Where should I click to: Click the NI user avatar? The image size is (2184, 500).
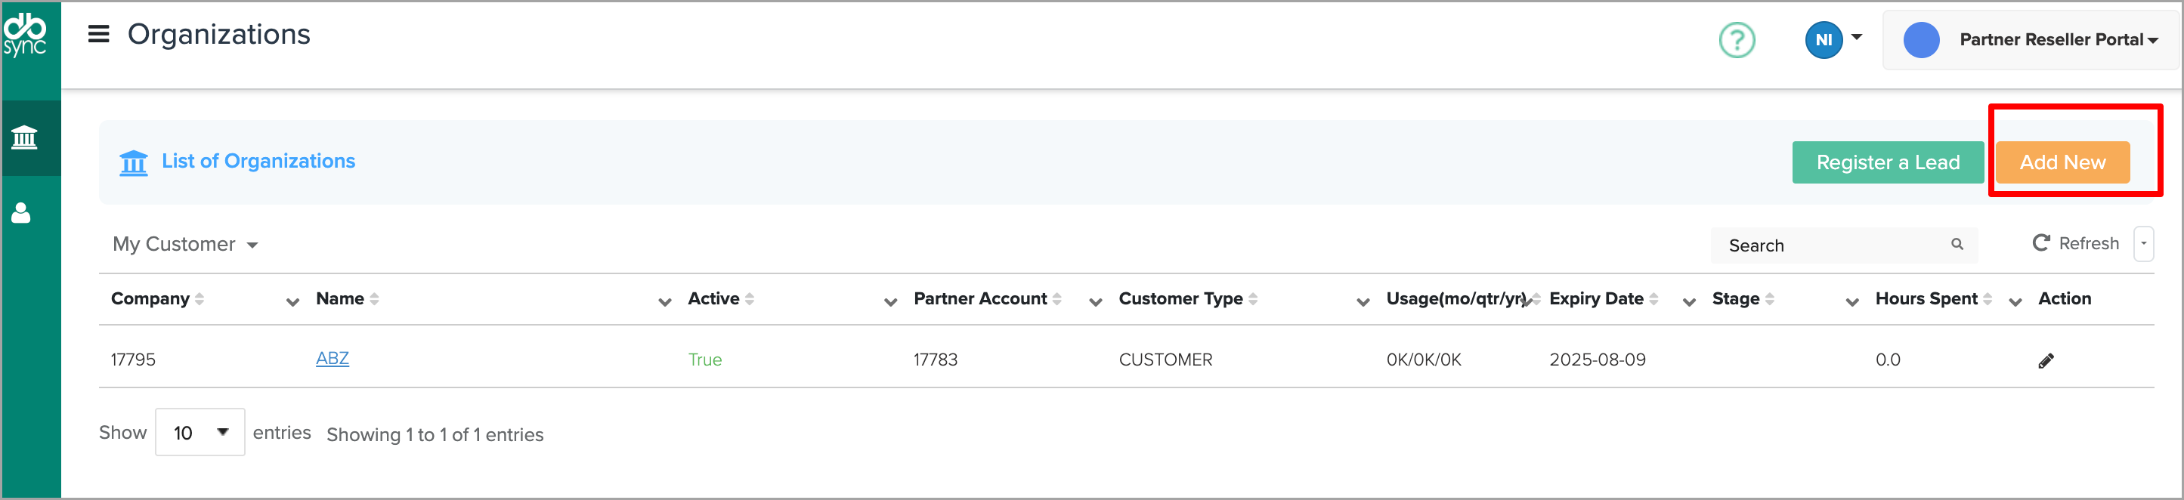[x=1823, y=40]
